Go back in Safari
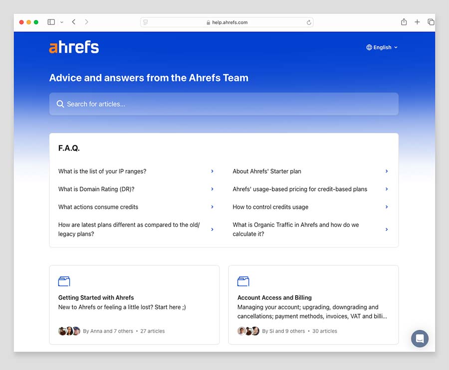The width and height of the screenshot is (449, 370). tap(74, 22)
